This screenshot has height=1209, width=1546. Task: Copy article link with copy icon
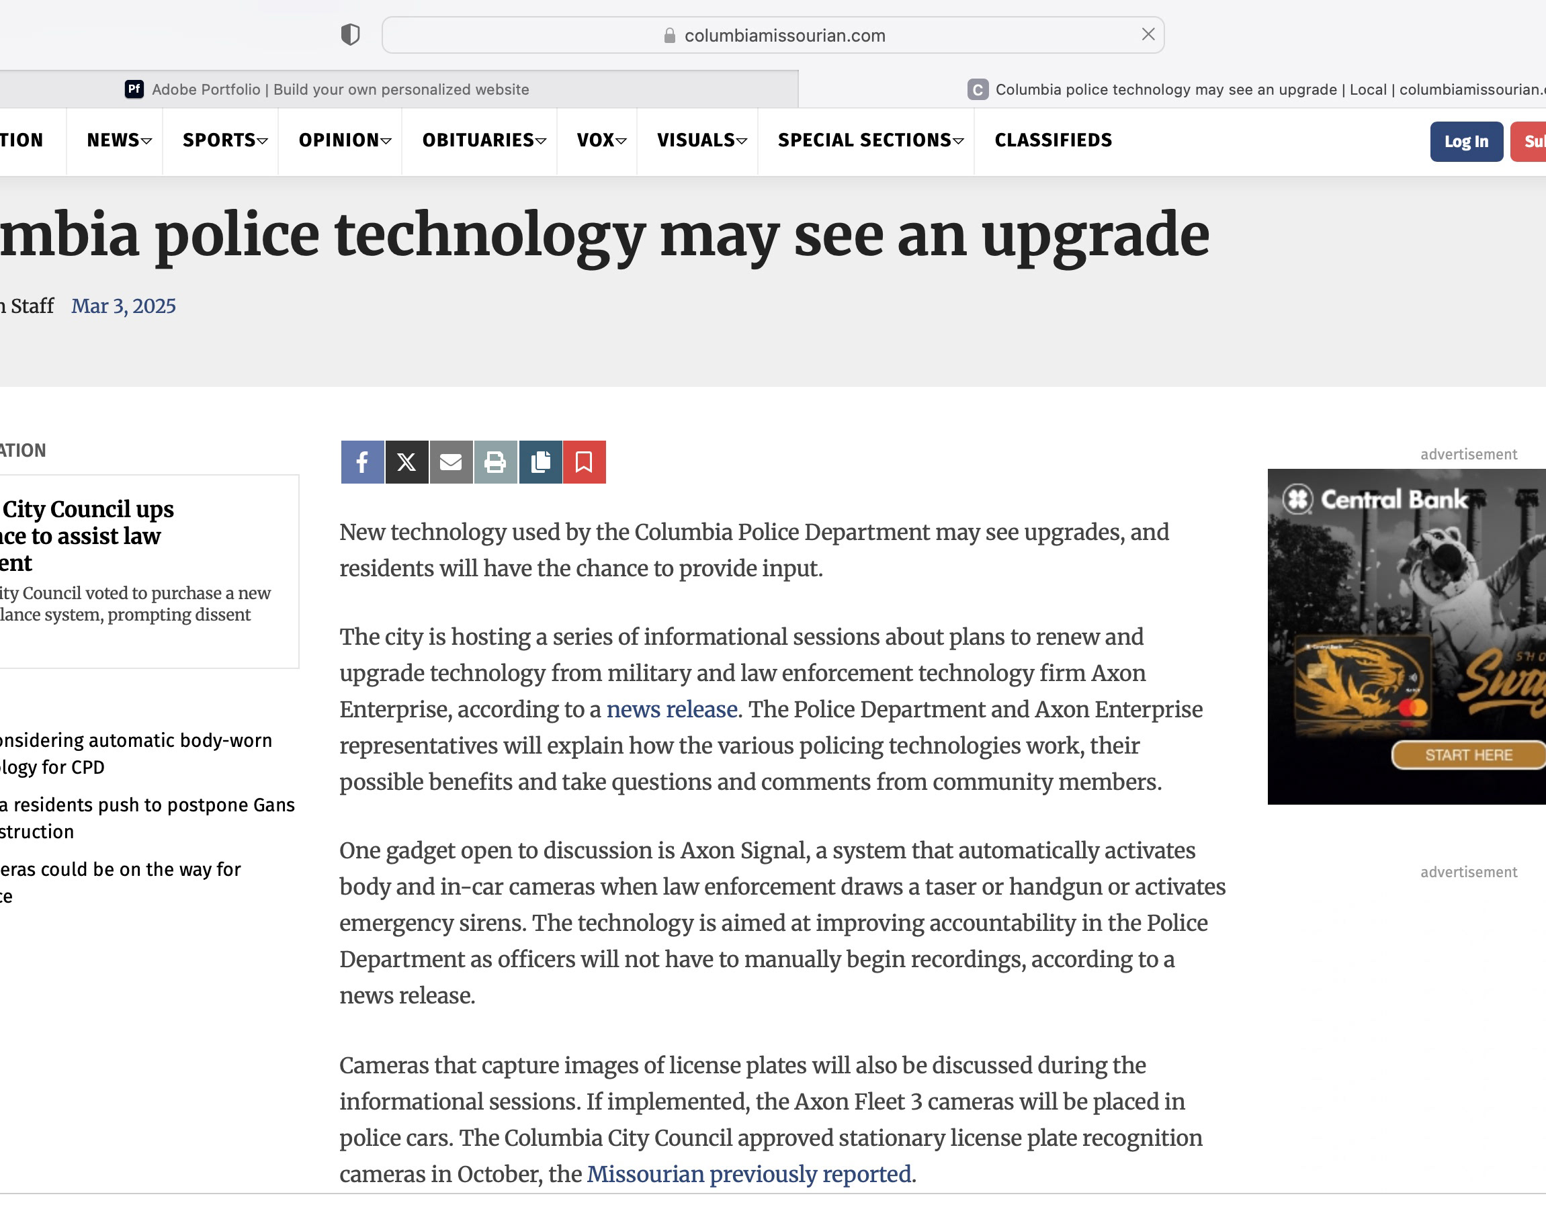pyautogui.click(x=540, y=462)
